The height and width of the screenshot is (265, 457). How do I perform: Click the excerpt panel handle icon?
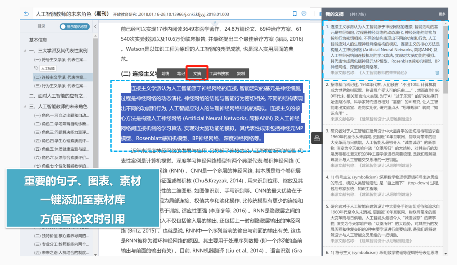pyautogui.click(x=317, y=138)
